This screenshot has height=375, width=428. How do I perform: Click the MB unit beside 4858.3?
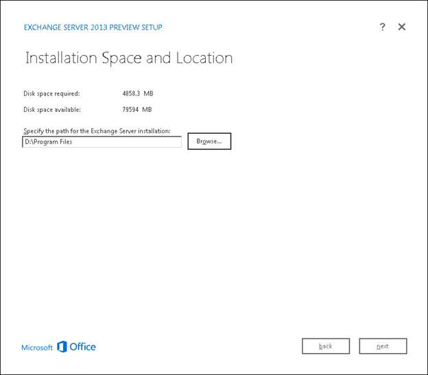tap(148, 93)
